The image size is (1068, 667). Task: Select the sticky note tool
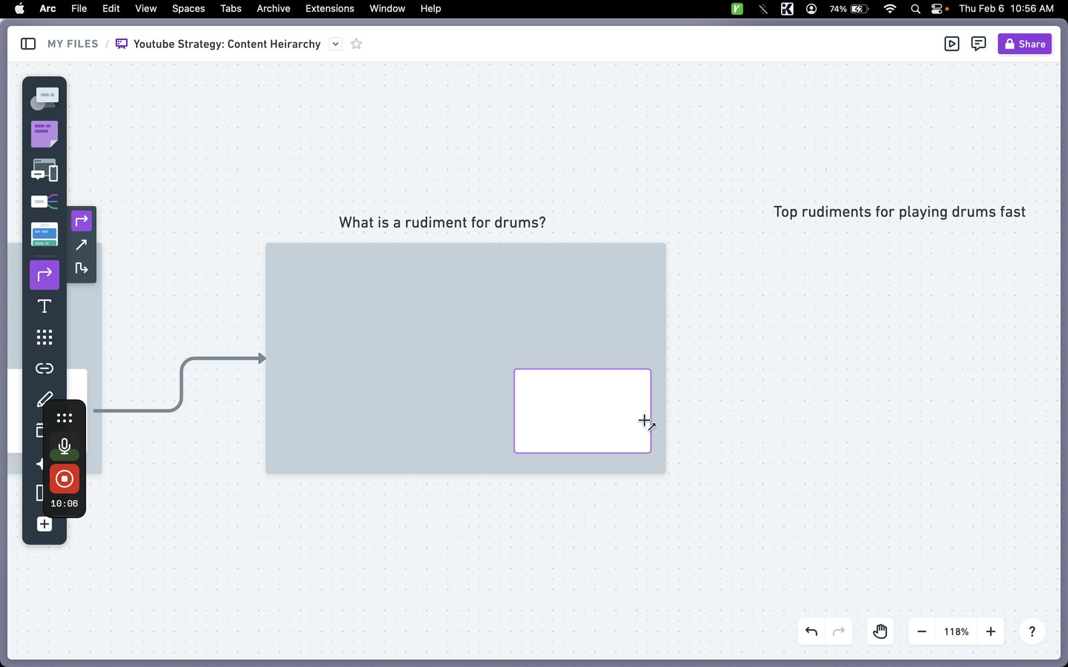point(44,134)
